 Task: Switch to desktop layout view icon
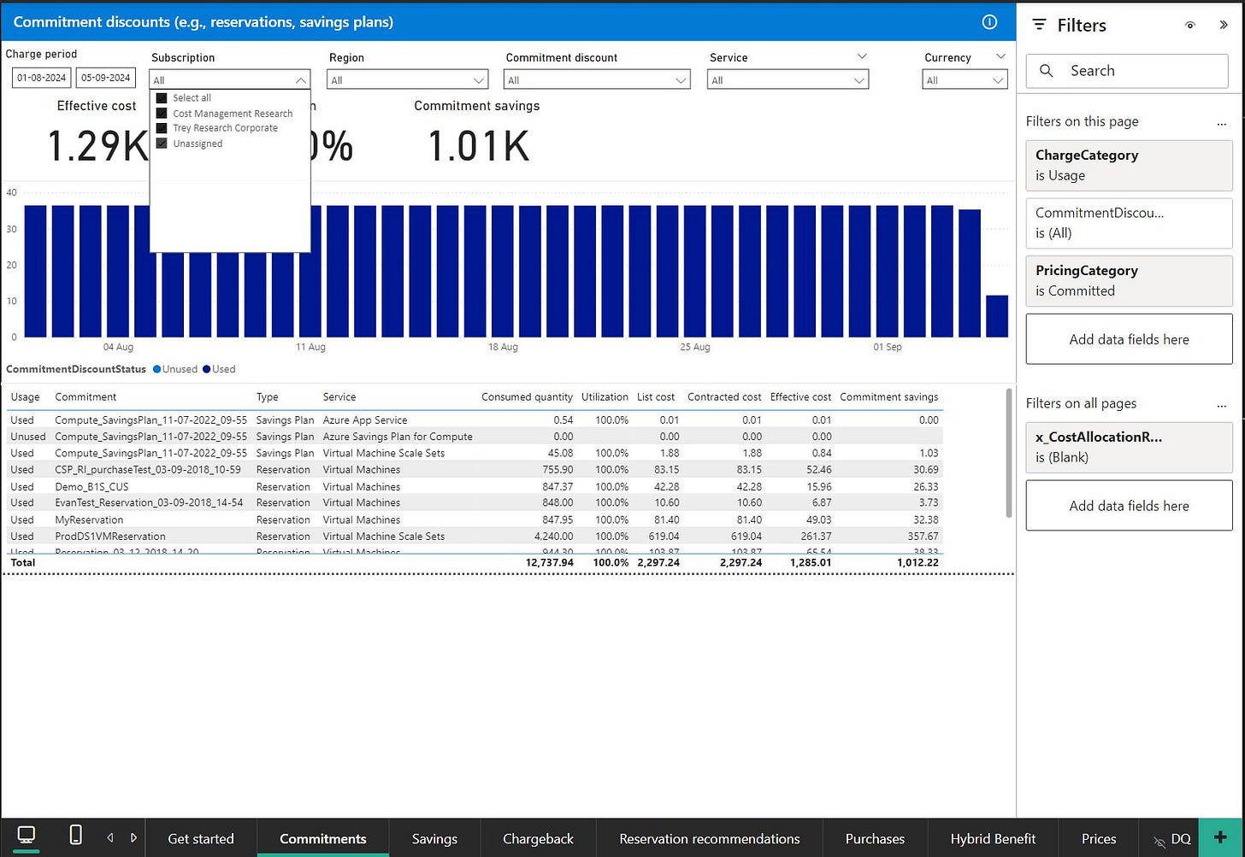tap(27, 835)
